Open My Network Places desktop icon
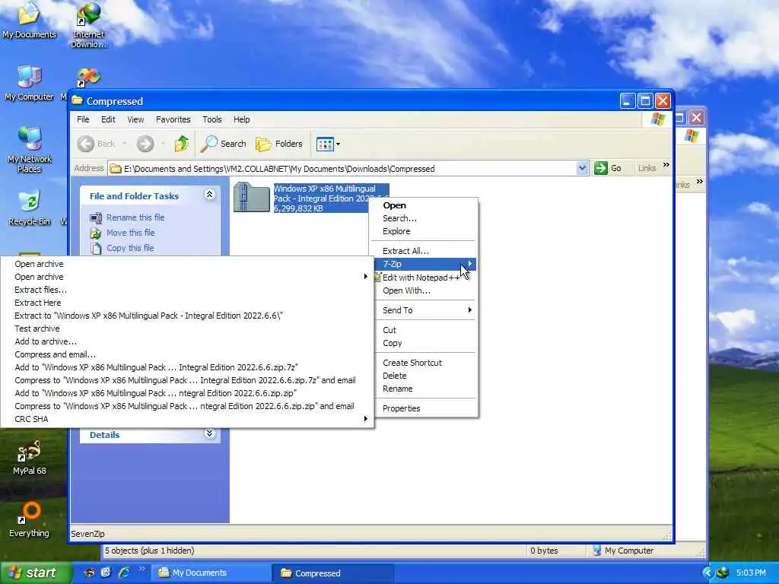The image size is (779, 584). (x=30, y=150)
